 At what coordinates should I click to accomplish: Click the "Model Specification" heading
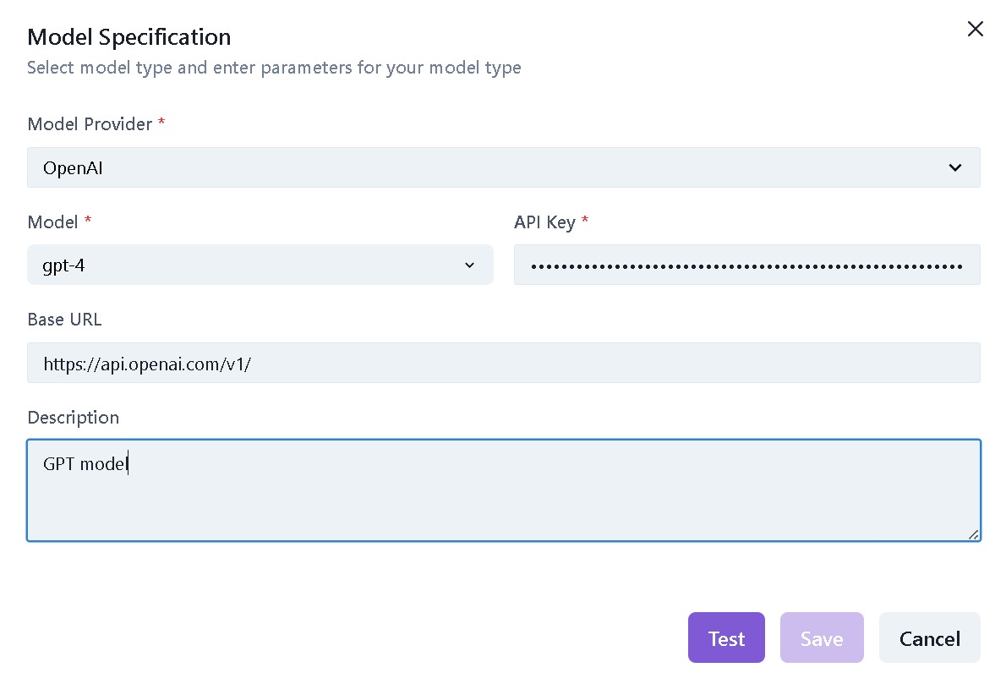(x=129, y=37)
